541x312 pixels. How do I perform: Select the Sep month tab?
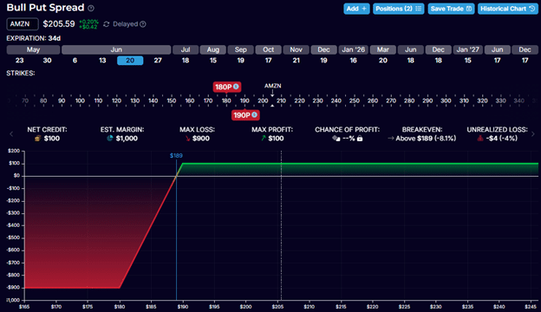pos(240,49)
